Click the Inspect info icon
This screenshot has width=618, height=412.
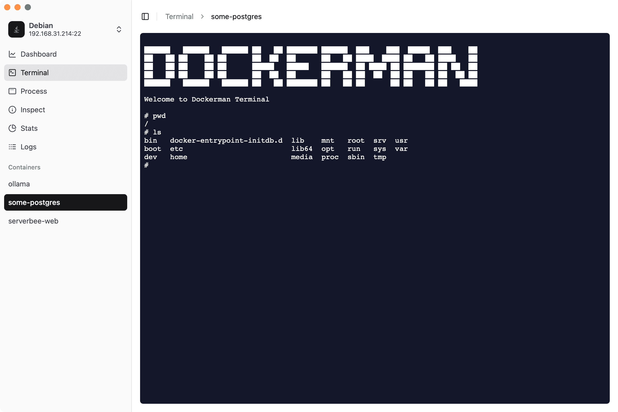tap(12, 110)
